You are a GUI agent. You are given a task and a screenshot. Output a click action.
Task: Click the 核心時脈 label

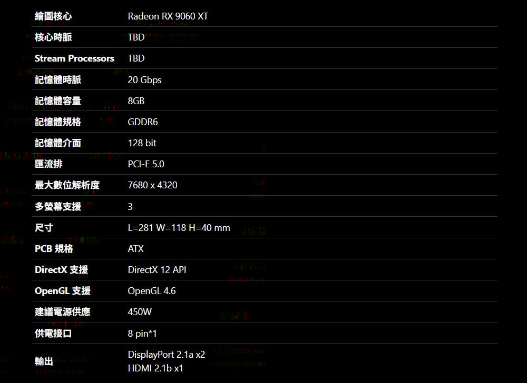coord(53,37)
